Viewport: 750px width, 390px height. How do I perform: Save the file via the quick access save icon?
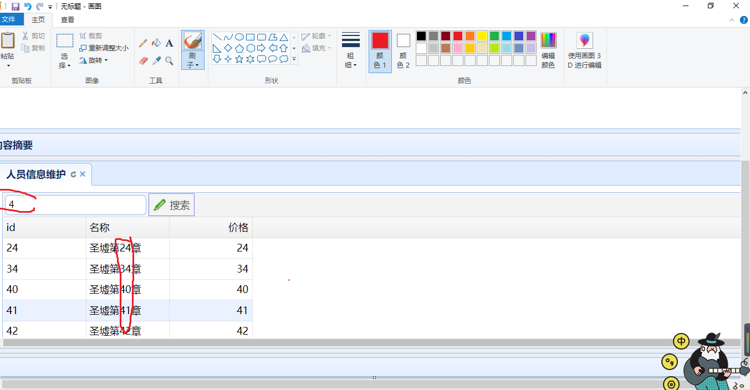[x=16, y=6]
